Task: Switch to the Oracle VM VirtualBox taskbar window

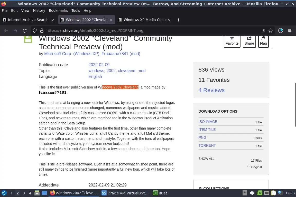Action: (x=125, y=193)
